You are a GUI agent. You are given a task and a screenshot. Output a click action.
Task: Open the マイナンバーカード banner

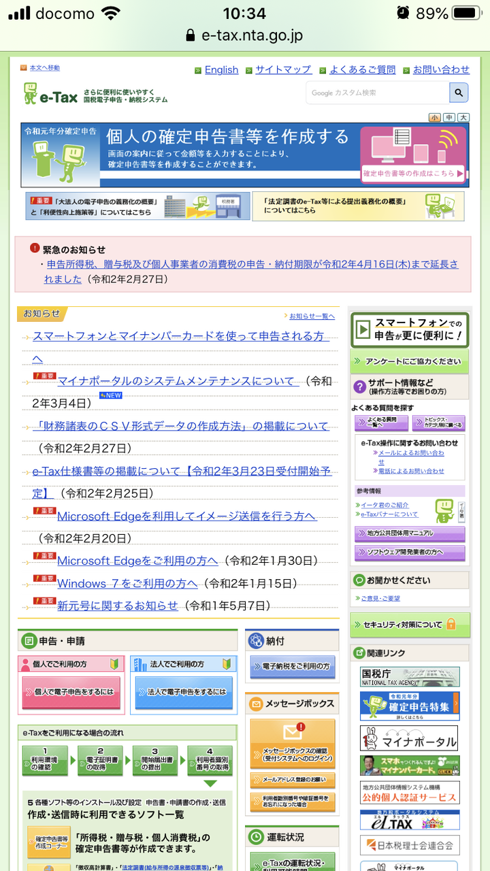tap(410, 766)
